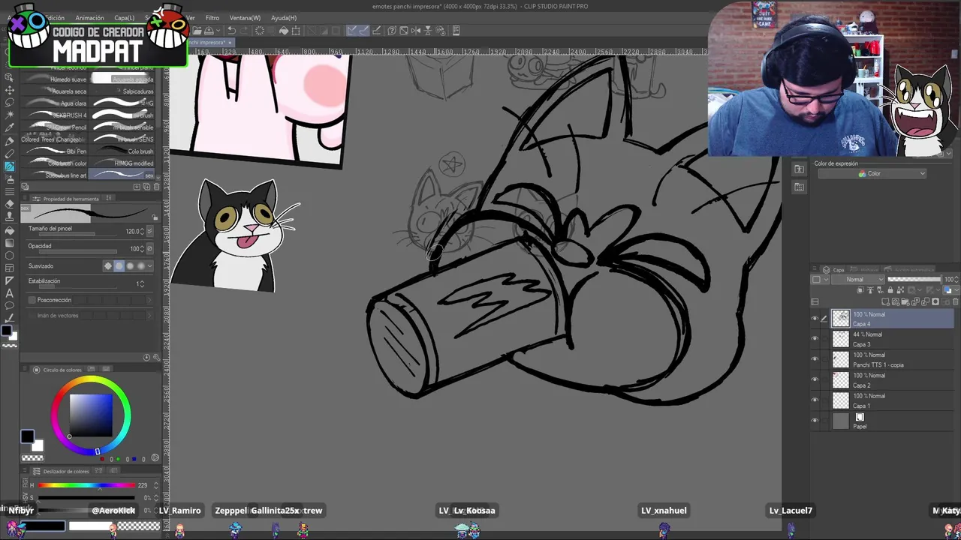Open the Animación menu
The image size is (961, 540).
click(89, 18)
